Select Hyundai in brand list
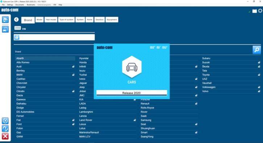 coord(84,58)
